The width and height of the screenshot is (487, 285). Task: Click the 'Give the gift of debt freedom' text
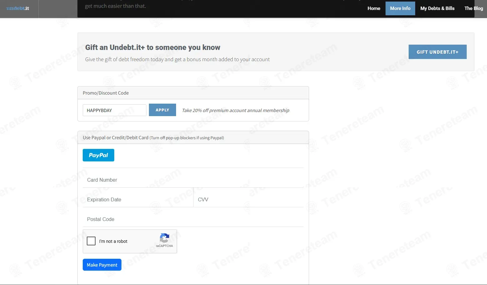click(177, 59)
